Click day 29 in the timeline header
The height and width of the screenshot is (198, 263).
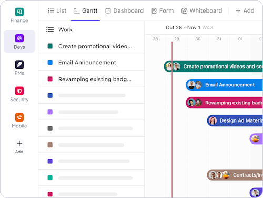pos(177,39)
